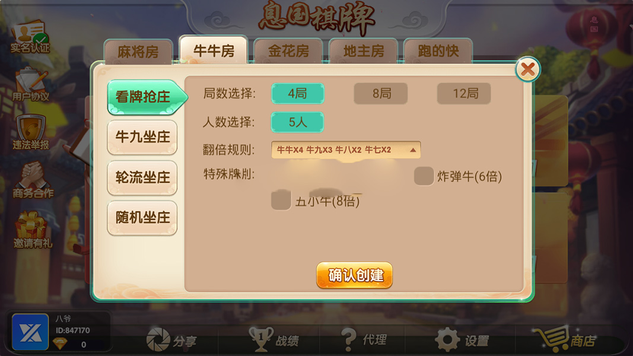Open the 用户协议 user agreement icon

pos(31,85)
